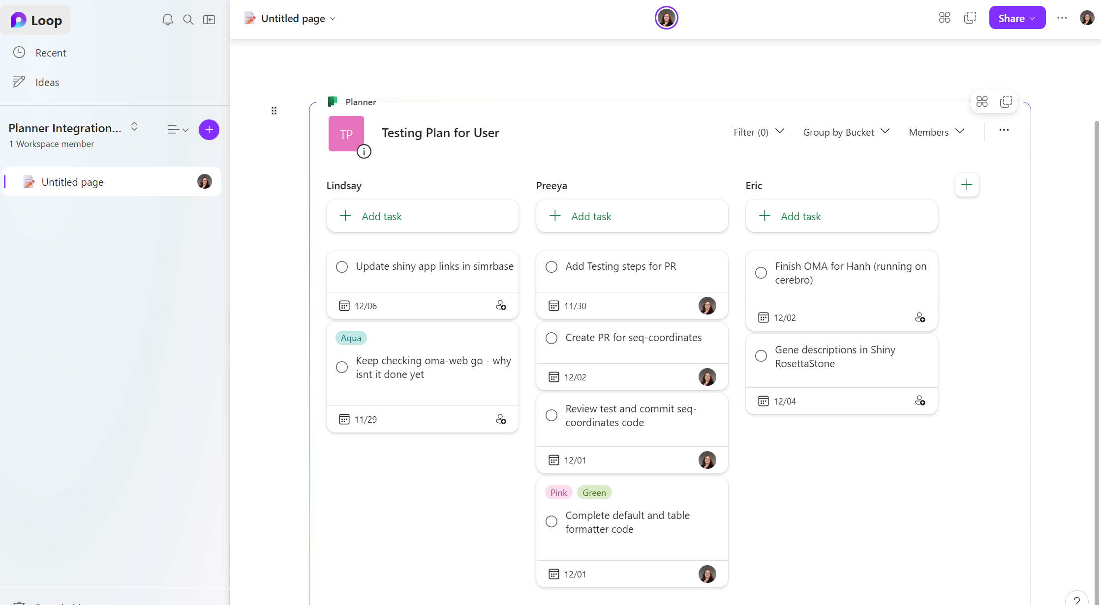
Task: Click the grid/apps icon top right
Action: point(945,17)
